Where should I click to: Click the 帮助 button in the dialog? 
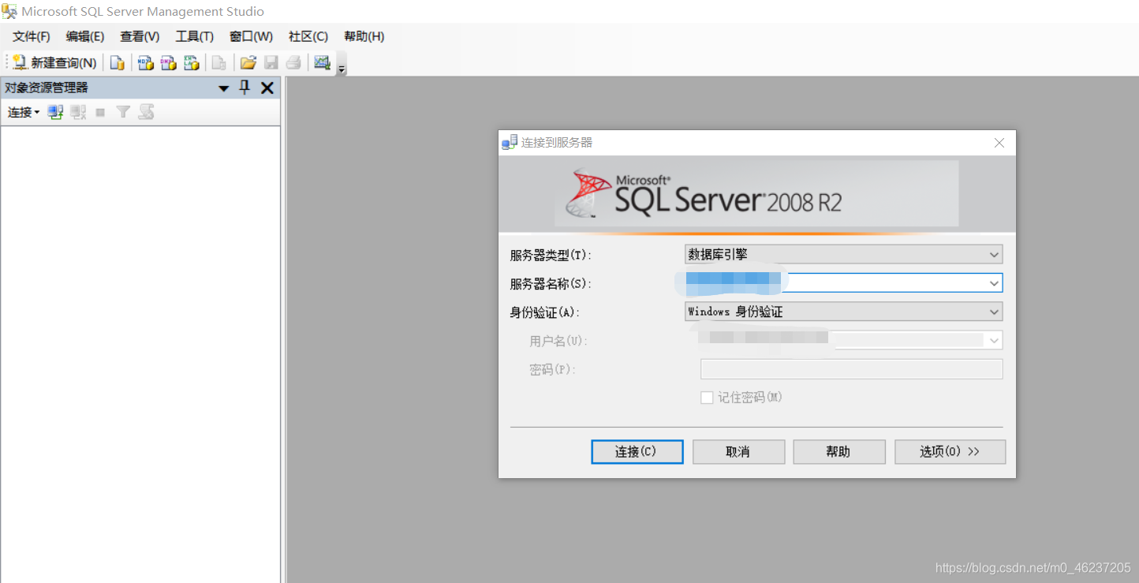pos(839,452)
